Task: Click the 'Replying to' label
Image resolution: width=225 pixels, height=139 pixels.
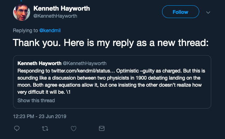Action: coord(25,30)
